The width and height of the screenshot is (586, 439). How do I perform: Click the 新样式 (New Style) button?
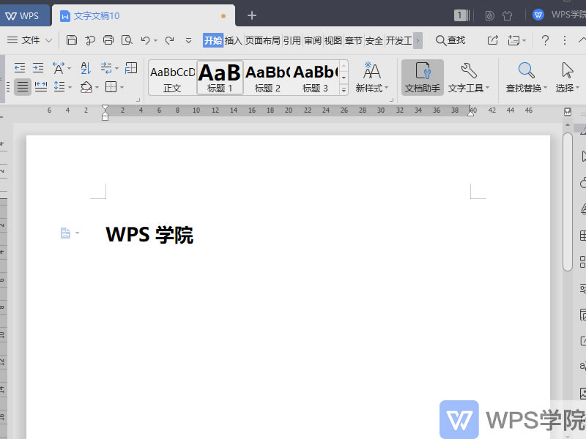(371, 77)
